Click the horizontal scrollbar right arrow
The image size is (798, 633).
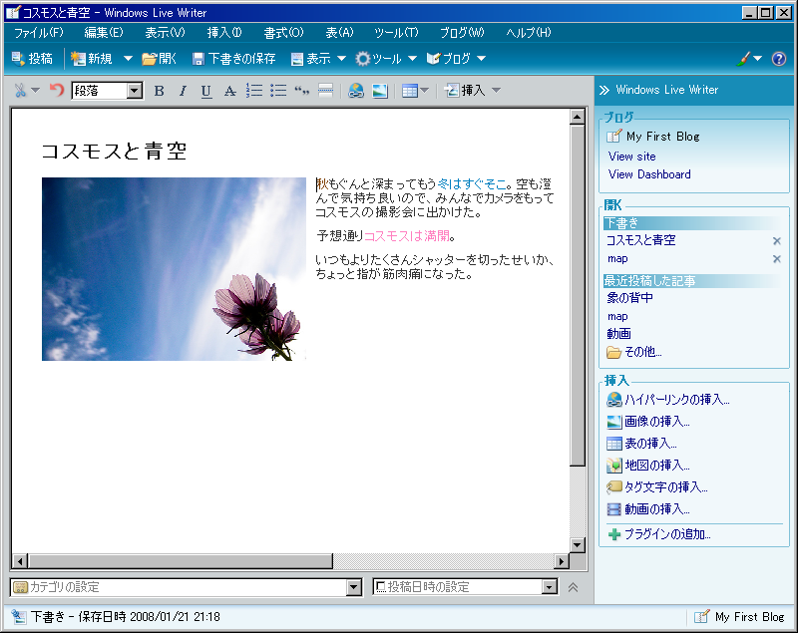(x=561, y=561)
